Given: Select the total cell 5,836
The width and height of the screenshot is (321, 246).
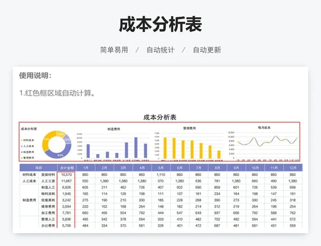Looking at the screenshot, I should [66, 219].
